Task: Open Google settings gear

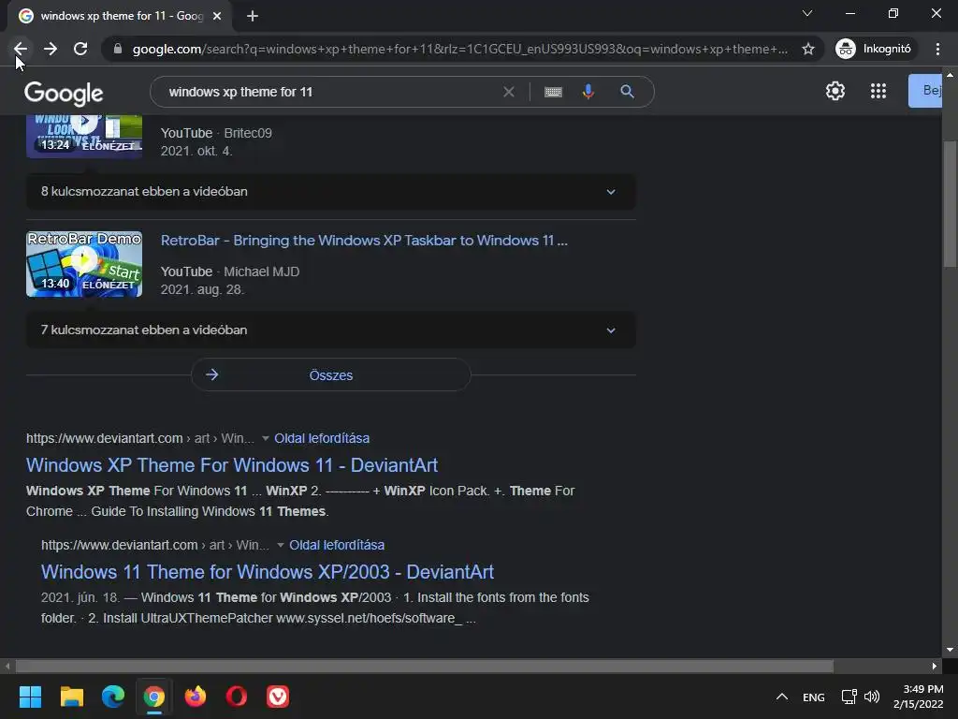Action: [835, 91]
